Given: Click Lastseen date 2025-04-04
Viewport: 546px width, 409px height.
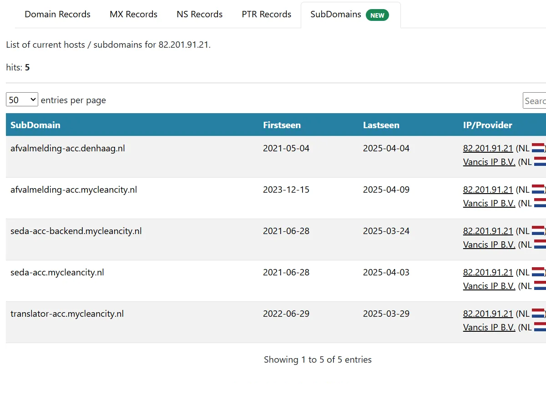Looking at the screenshot, I should pyautogui.click(x=386, y=148).
